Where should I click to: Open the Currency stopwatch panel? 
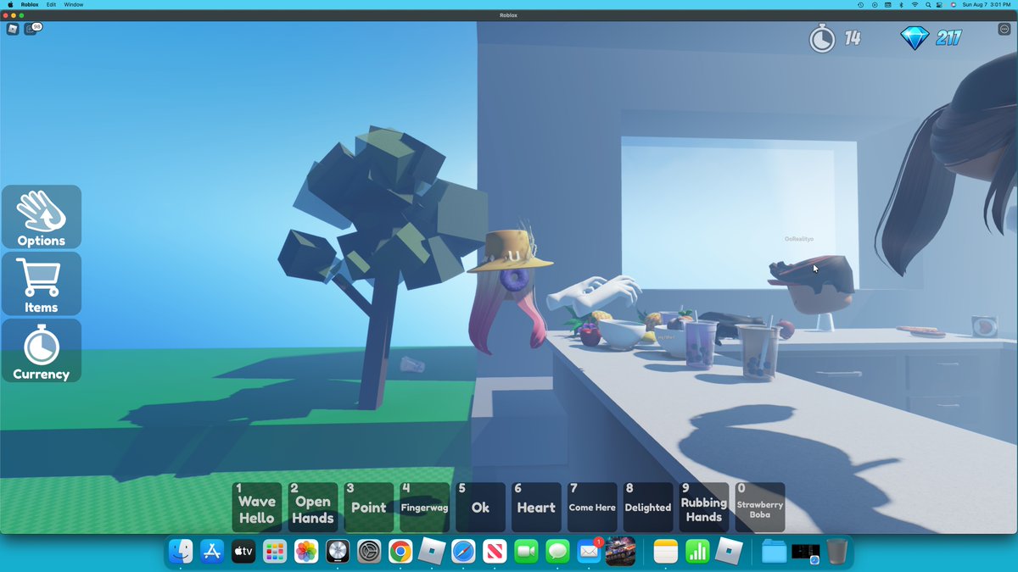[42, 351]
